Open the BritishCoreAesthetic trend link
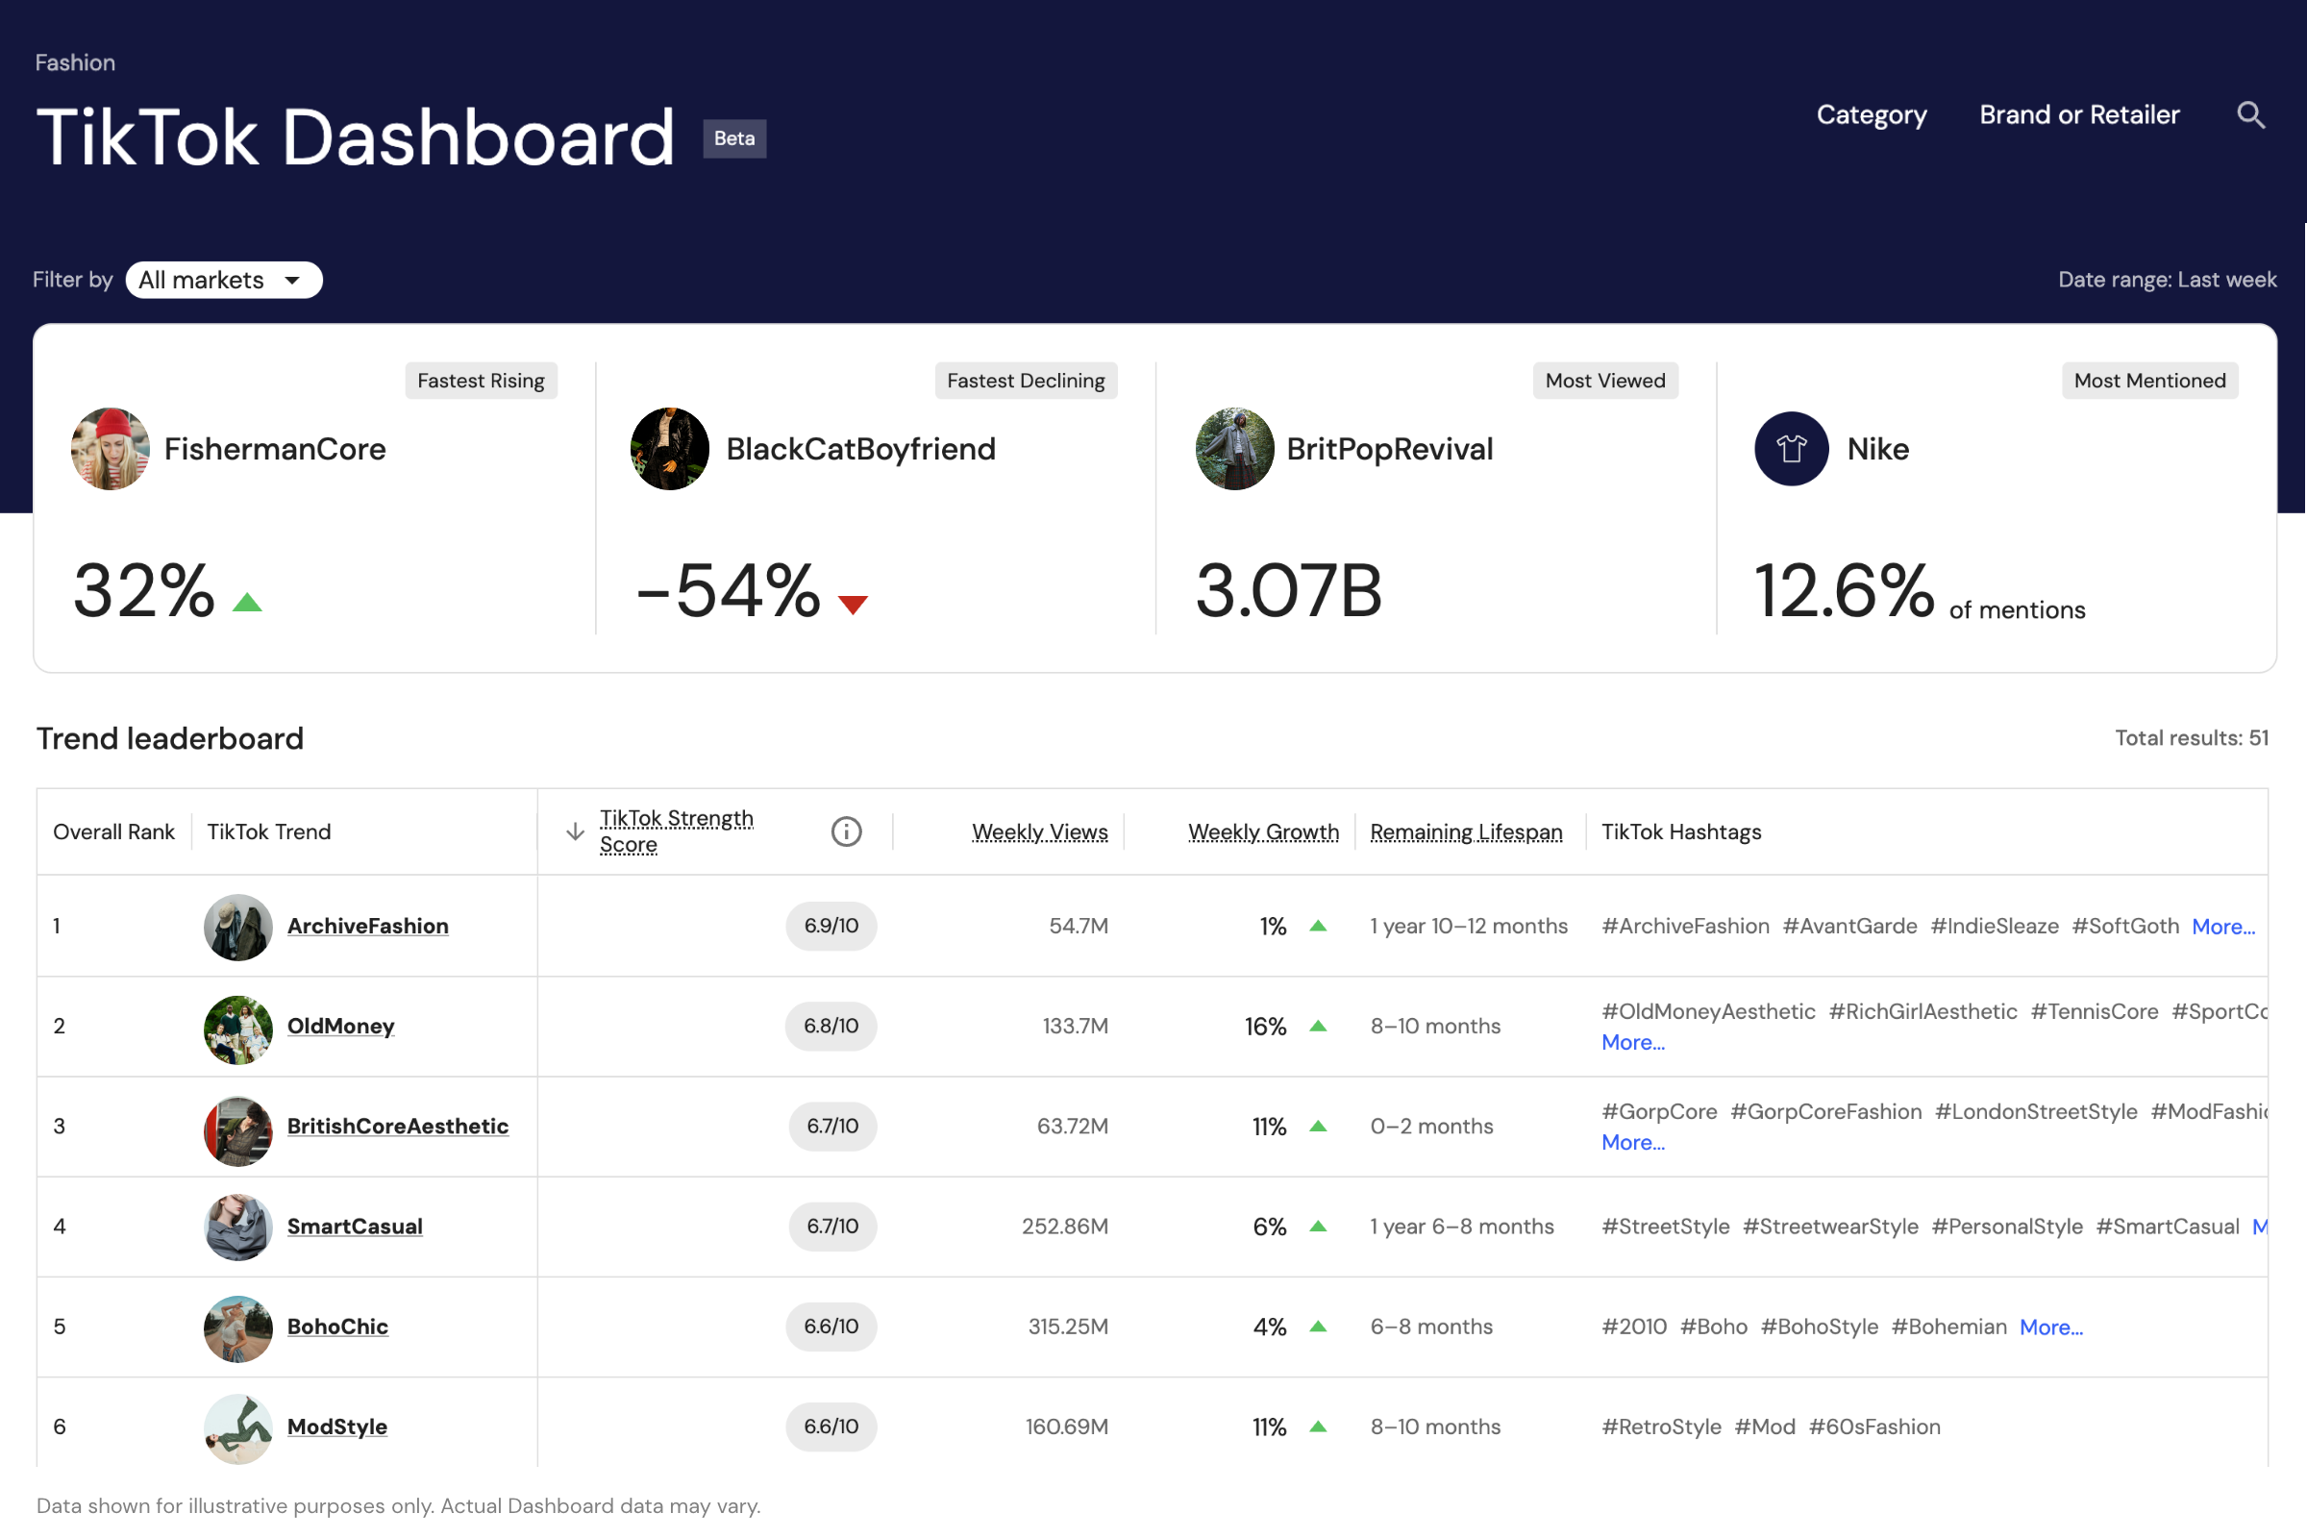The image size is (2307, 1538). coord(397,1126)
